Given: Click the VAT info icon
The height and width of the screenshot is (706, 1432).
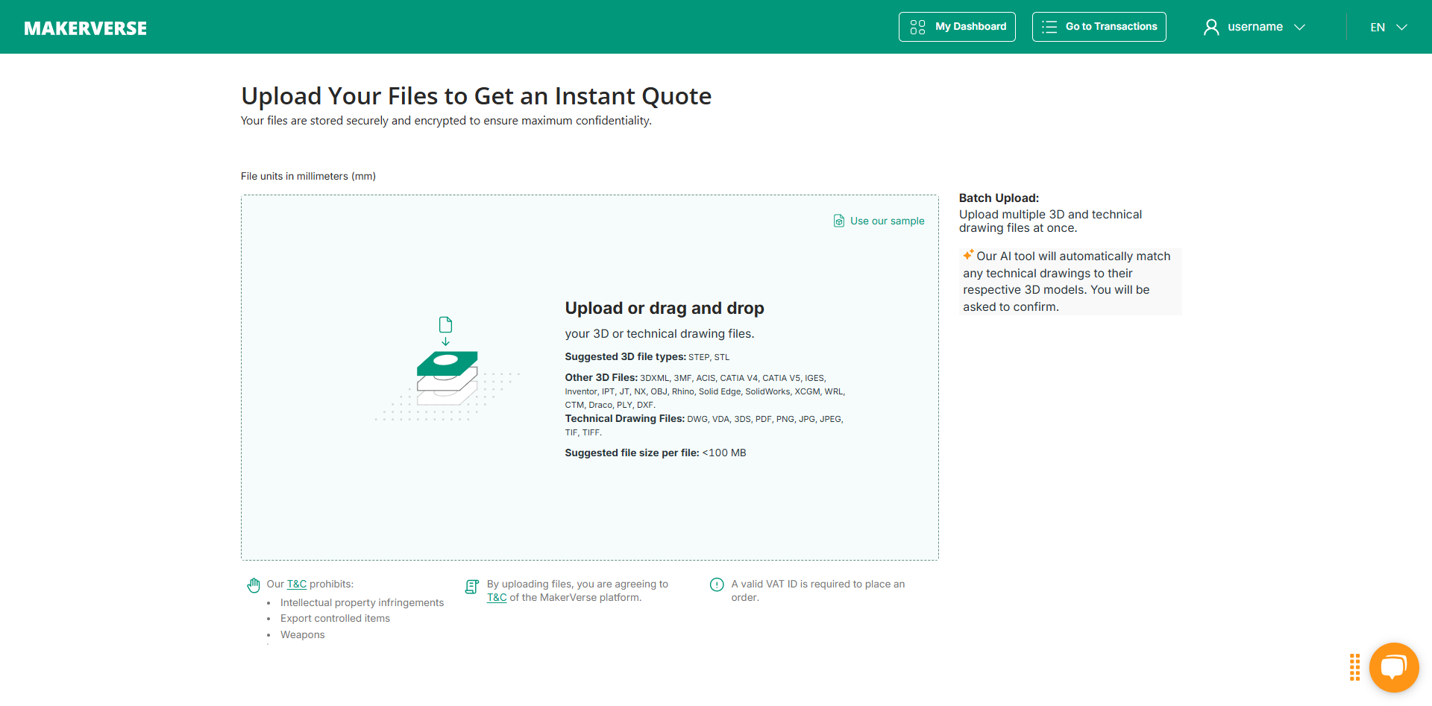Looking at the screenshot, I should (717, 584).
